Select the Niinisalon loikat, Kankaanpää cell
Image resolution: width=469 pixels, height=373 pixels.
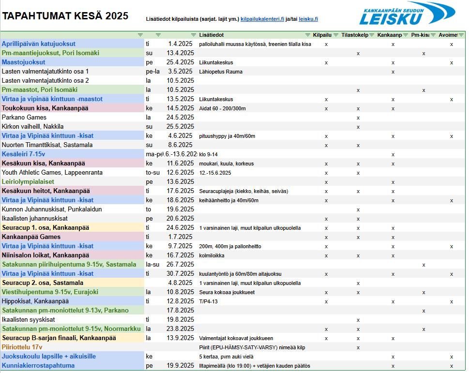(73, 255)
